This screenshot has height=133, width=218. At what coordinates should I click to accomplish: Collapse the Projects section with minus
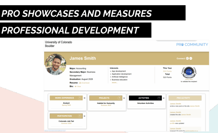point(124,98)
